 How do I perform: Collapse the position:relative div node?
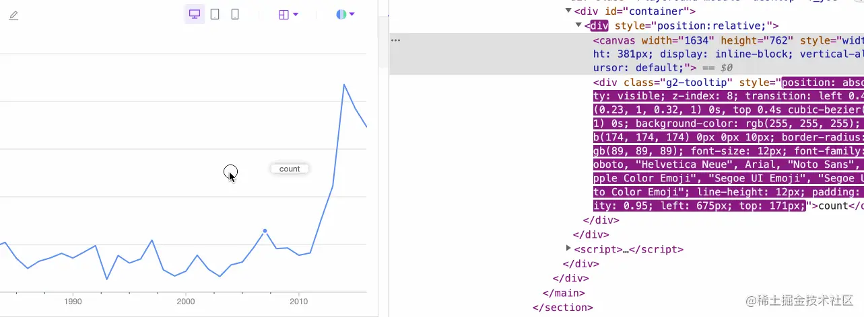pyautogui.click(x=578, y=26)
